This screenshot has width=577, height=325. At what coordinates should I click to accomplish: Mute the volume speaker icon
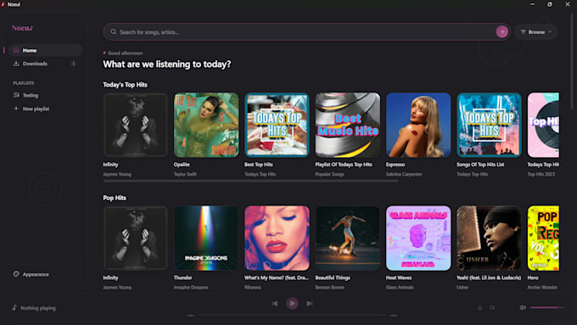coord(523,308)
